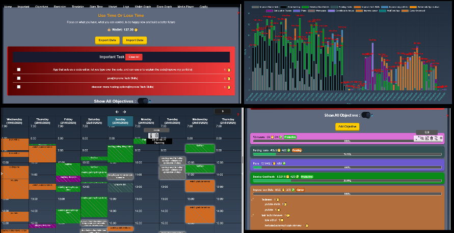
Task: Click the Add Objective button
Action: 347,126
